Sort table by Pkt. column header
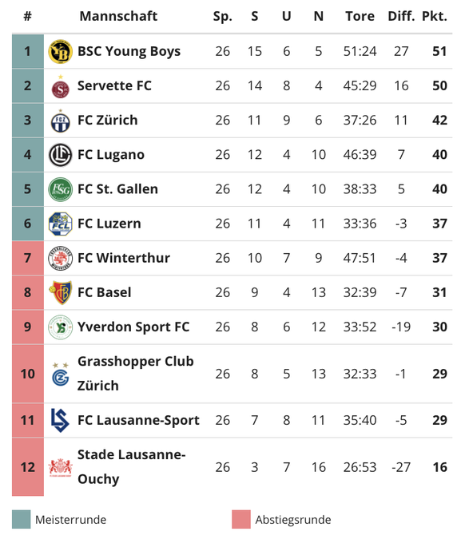 click(x=435, y=16)
